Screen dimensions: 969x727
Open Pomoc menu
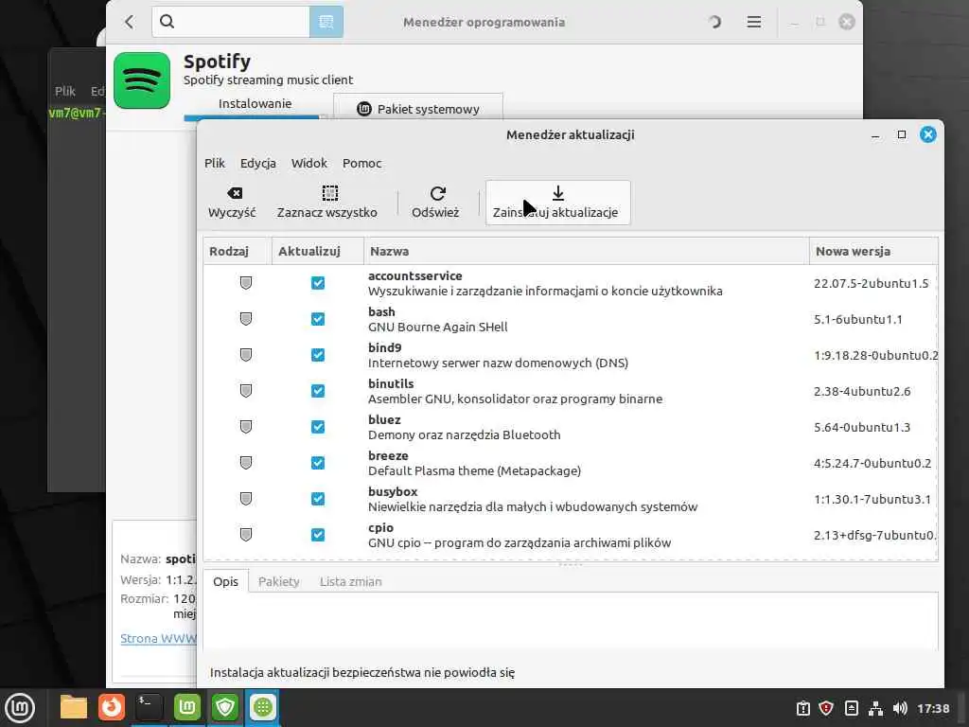(x=361, y=163)
